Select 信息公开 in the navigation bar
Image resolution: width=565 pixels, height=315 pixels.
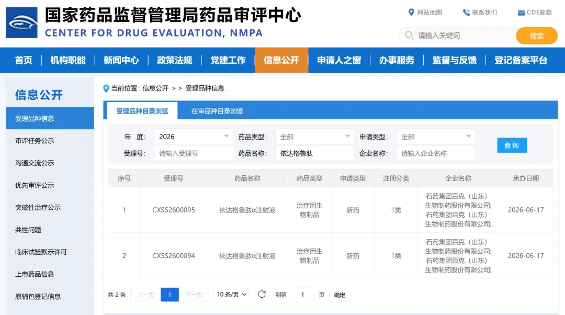click(281, 60)
